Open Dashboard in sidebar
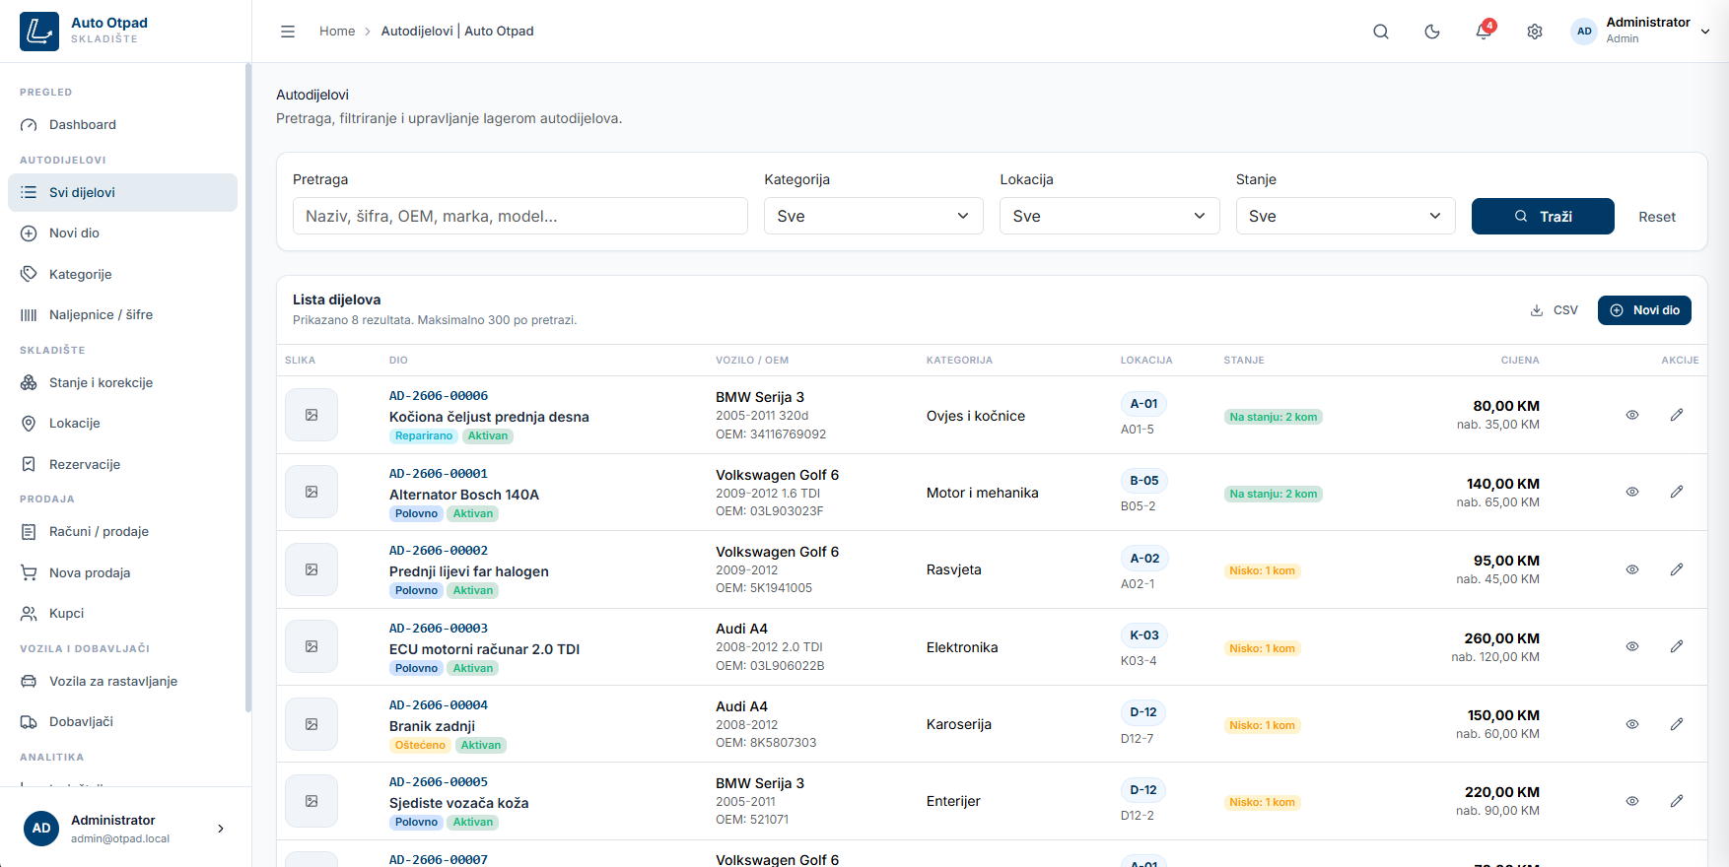 pos(122,125)
